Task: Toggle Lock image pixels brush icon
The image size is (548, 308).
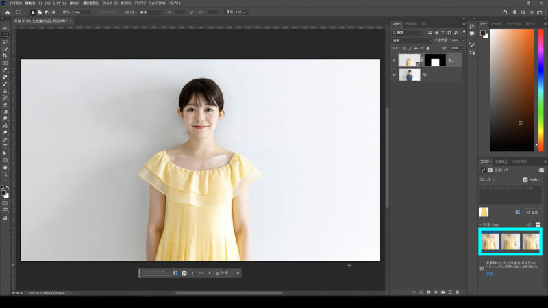Action: pyautogui.click(x=410, y=48)
